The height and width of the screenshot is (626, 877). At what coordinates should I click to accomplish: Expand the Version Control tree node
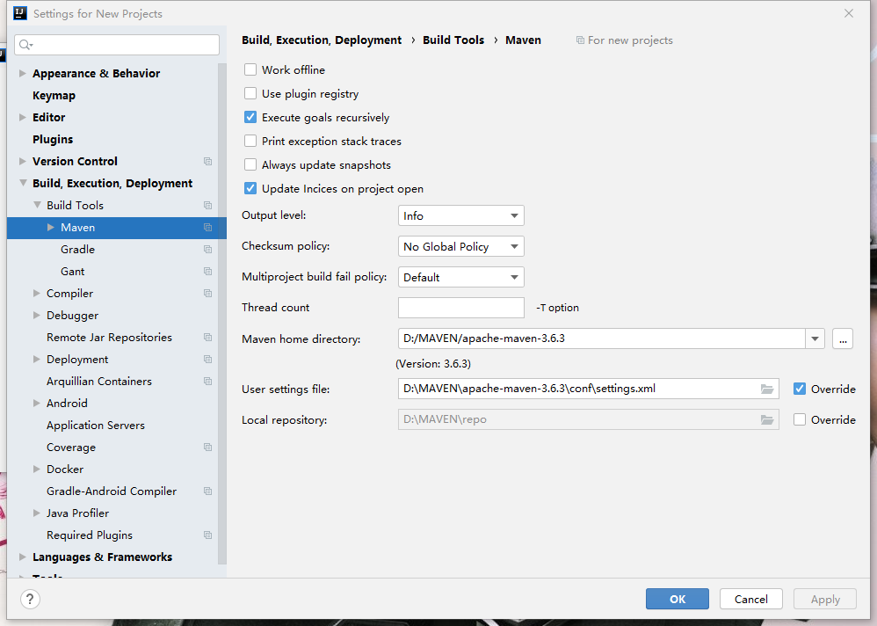pyautogui.click(x=22, y=162)
